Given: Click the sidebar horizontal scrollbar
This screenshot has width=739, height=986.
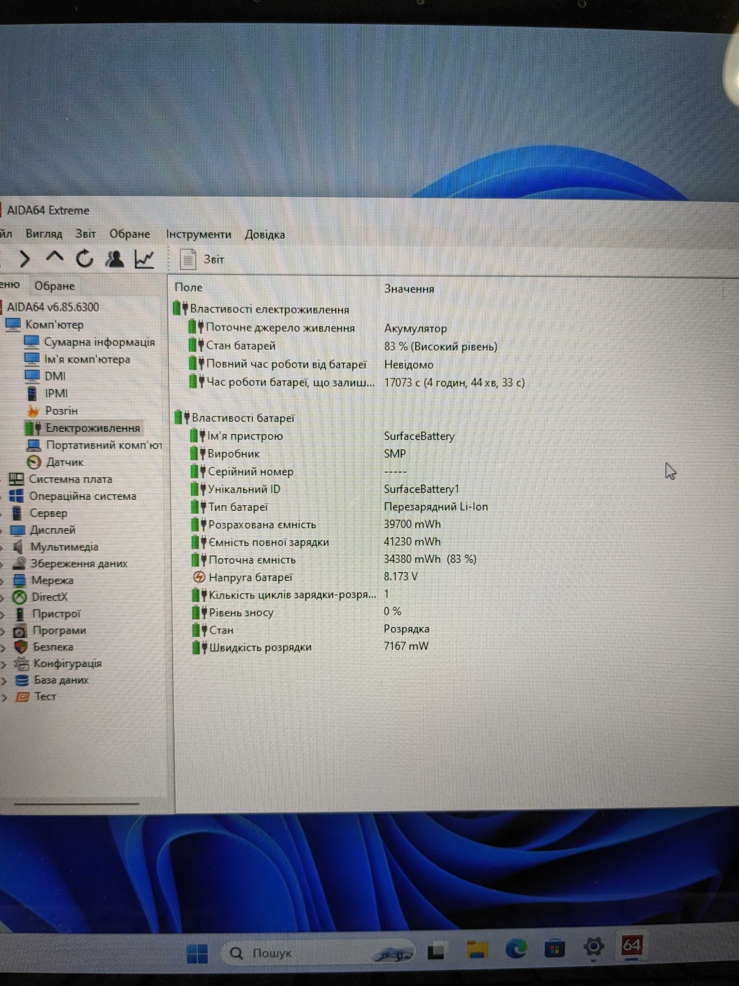Looking at the screenshot, I should tap(76, 804).
